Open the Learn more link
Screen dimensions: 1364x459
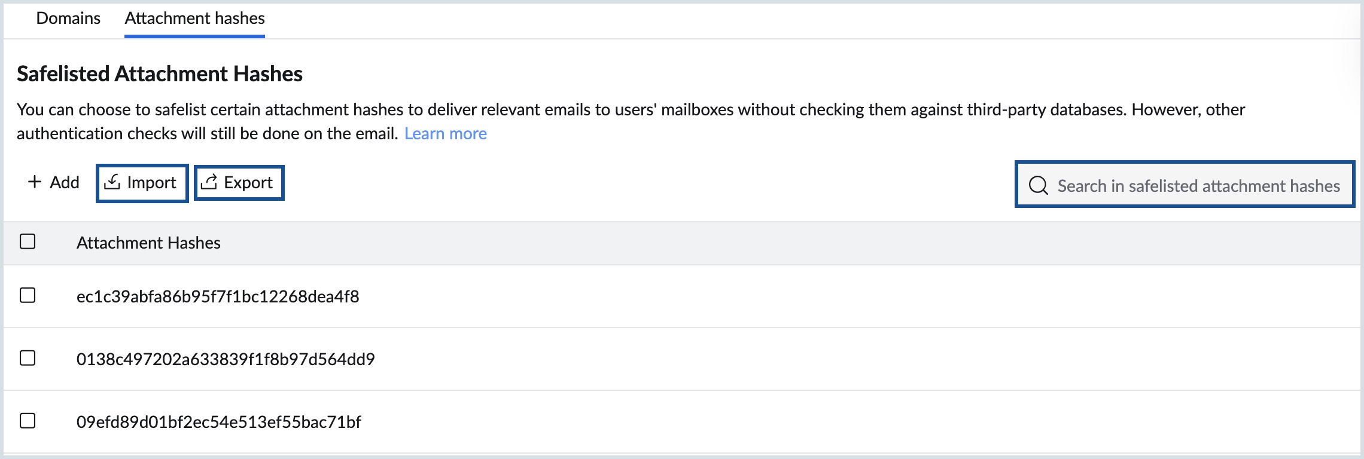click(446, 133)
